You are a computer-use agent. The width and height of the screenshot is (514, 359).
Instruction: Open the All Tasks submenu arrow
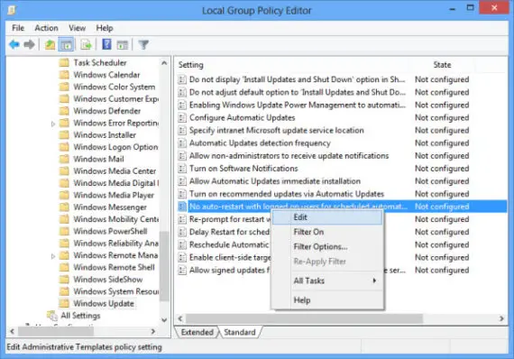[x=374, y=281]
